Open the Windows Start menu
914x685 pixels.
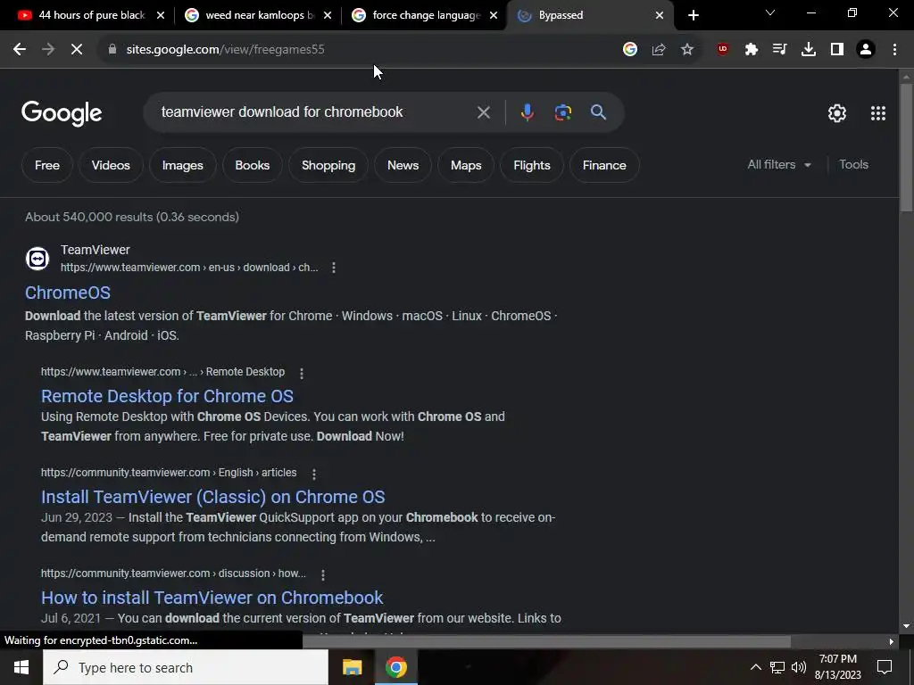[x=21, y=667]
